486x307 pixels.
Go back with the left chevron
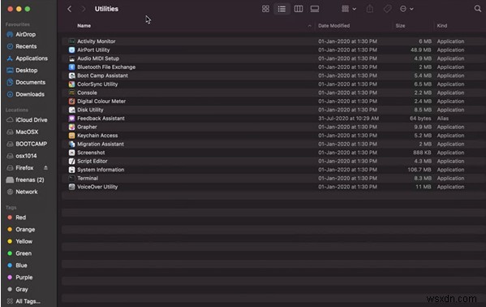tap(70, 9)
